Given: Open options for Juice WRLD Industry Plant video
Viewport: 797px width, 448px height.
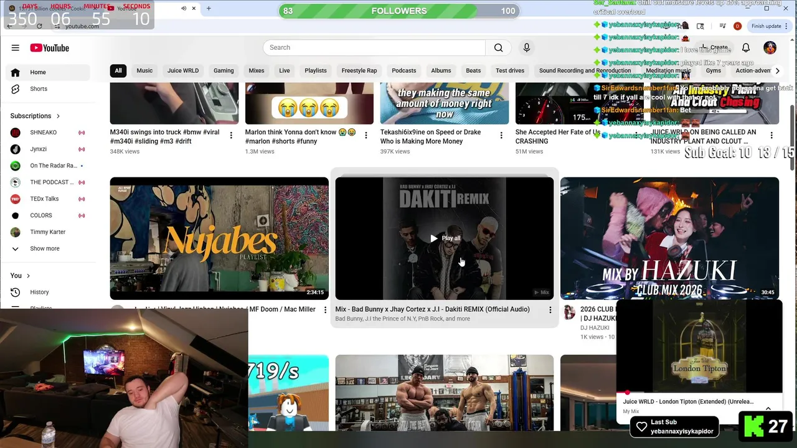Looking at the screenshot, I should (771, 135).
